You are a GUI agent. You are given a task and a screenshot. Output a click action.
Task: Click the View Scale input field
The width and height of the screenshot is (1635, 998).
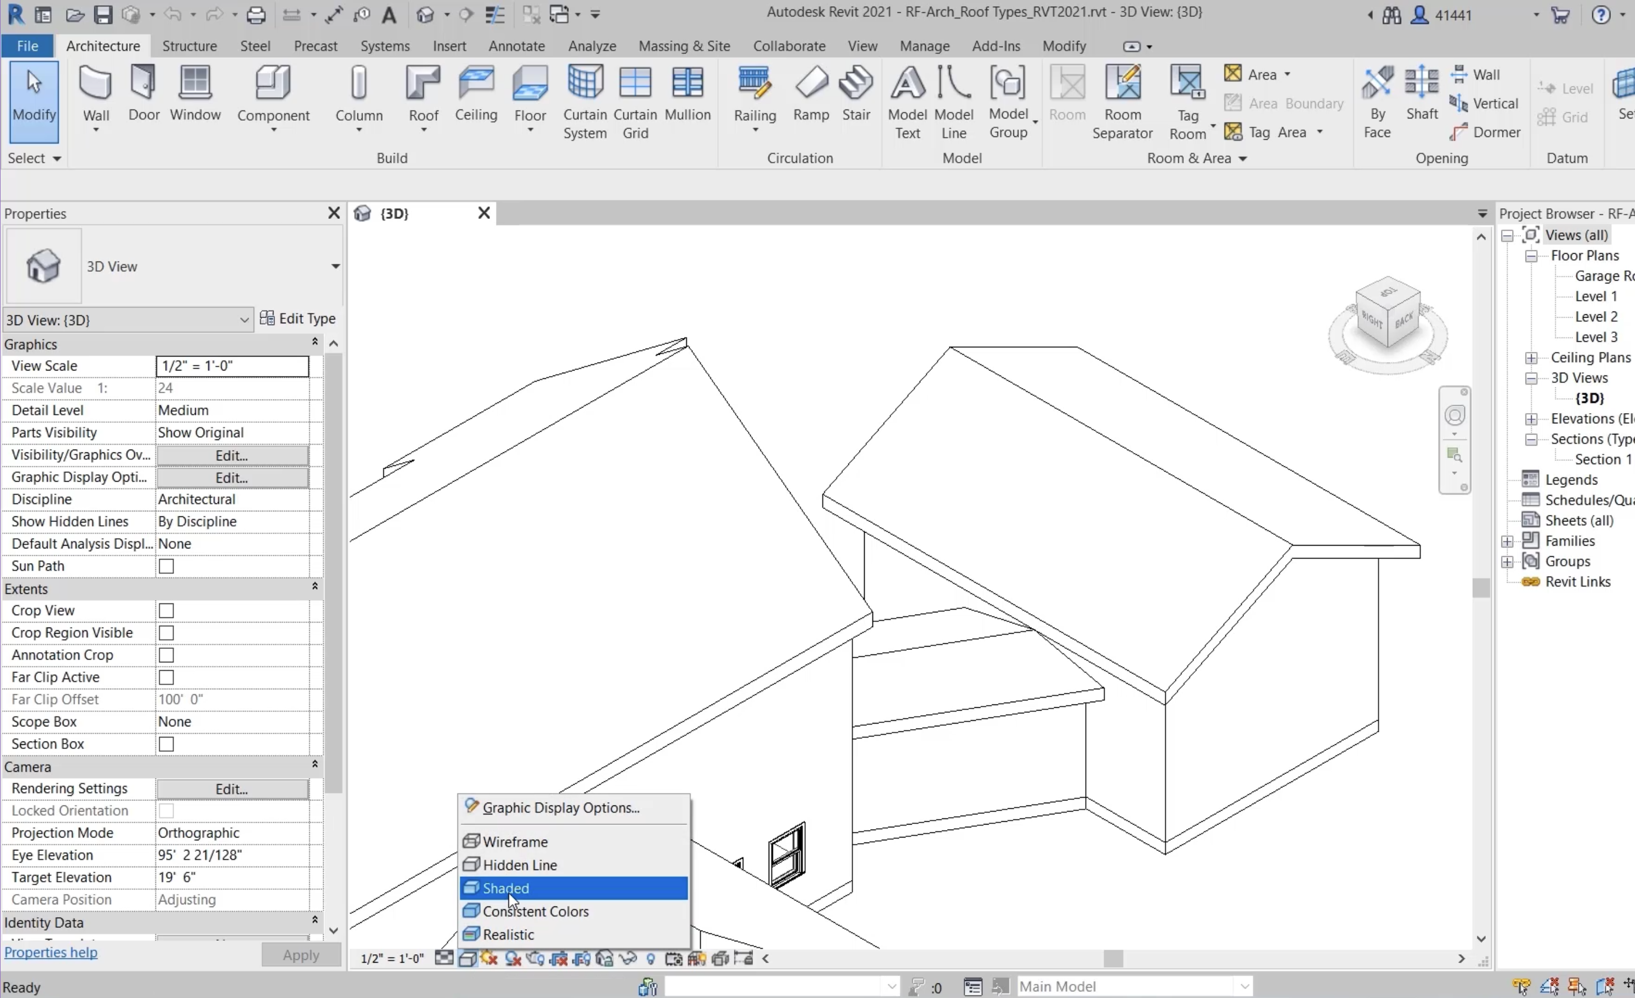click(x=232, y=366)
